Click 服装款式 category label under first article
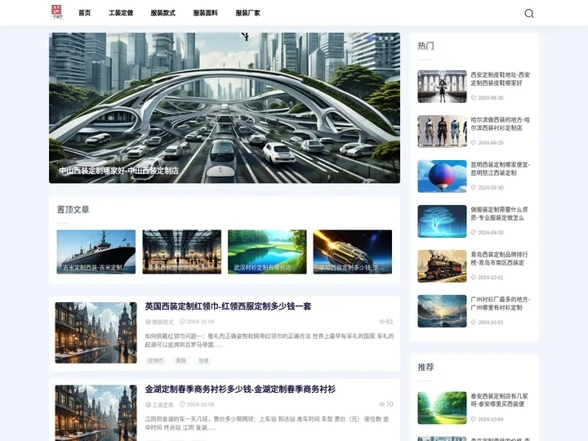This screenshot has height=441, width=588. coord(163,322)
